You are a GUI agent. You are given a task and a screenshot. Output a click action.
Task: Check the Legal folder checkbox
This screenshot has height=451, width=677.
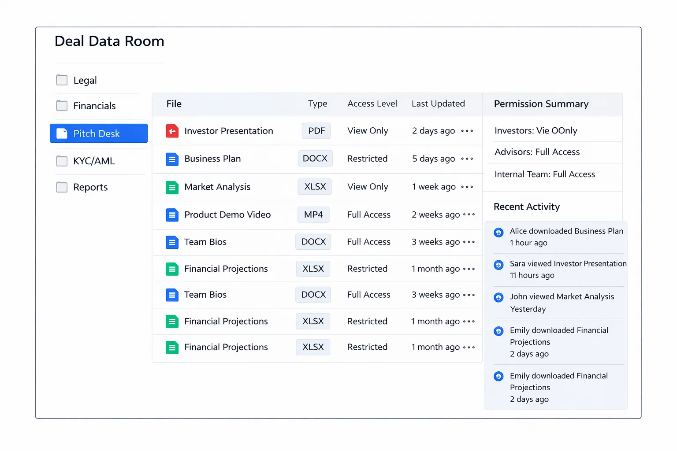(62, 80)
